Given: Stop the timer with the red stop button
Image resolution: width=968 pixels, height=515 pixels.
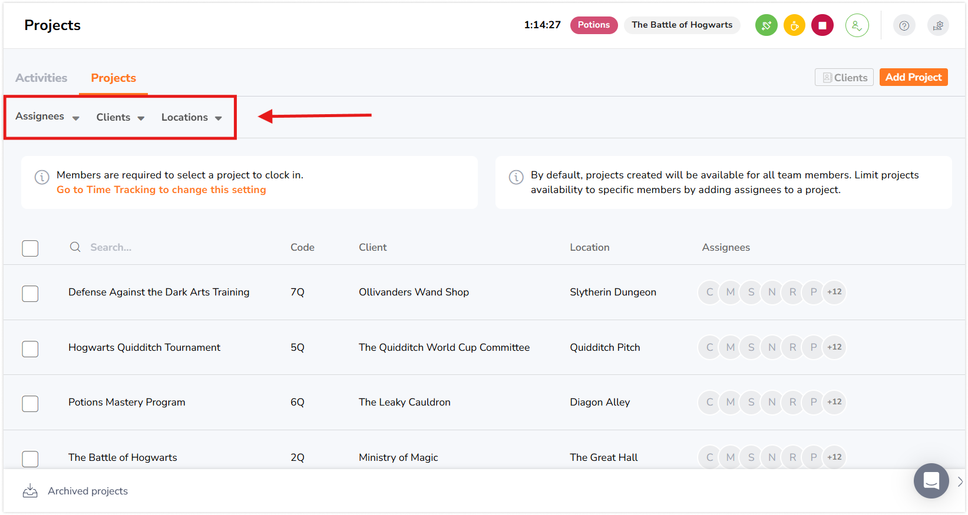Looking at the screenshot, I should point(822,25).
